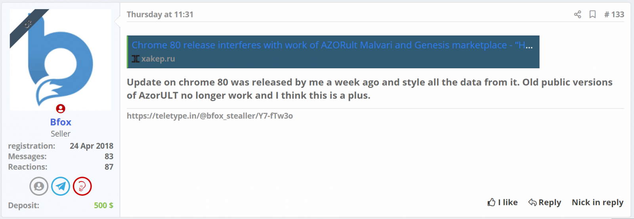This screenshot has height=219, width=634.
Task: Open Bfox's Telegram contact icon
Action: tap(61, 186)
